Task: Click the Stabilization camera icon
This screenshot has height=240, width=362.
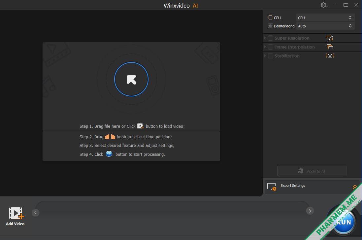Action: (330, 56)
